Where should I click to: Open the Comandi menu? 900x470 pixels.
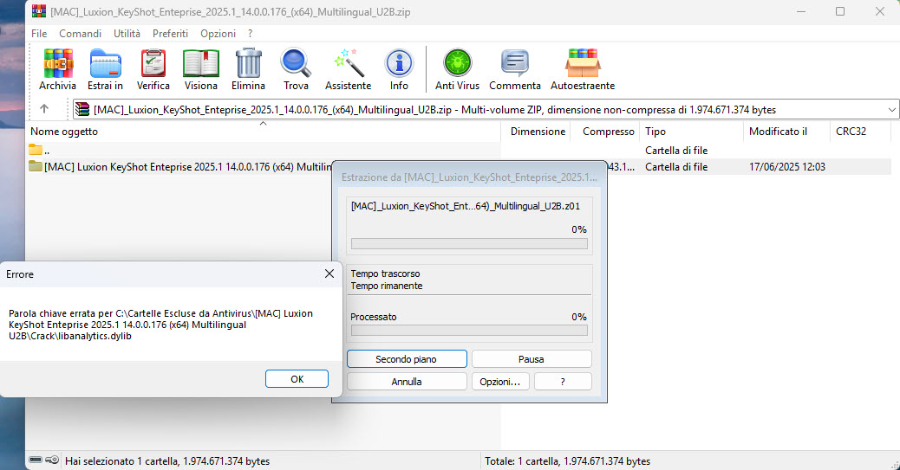coord(81,33)
